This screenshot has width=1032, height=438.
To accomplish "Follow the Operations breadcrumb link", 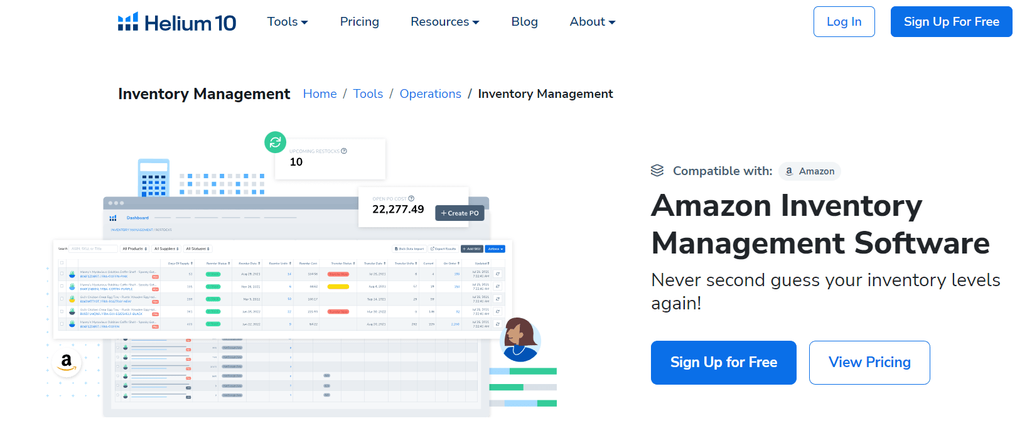I will pyautogui.click(x=431, y=93).
